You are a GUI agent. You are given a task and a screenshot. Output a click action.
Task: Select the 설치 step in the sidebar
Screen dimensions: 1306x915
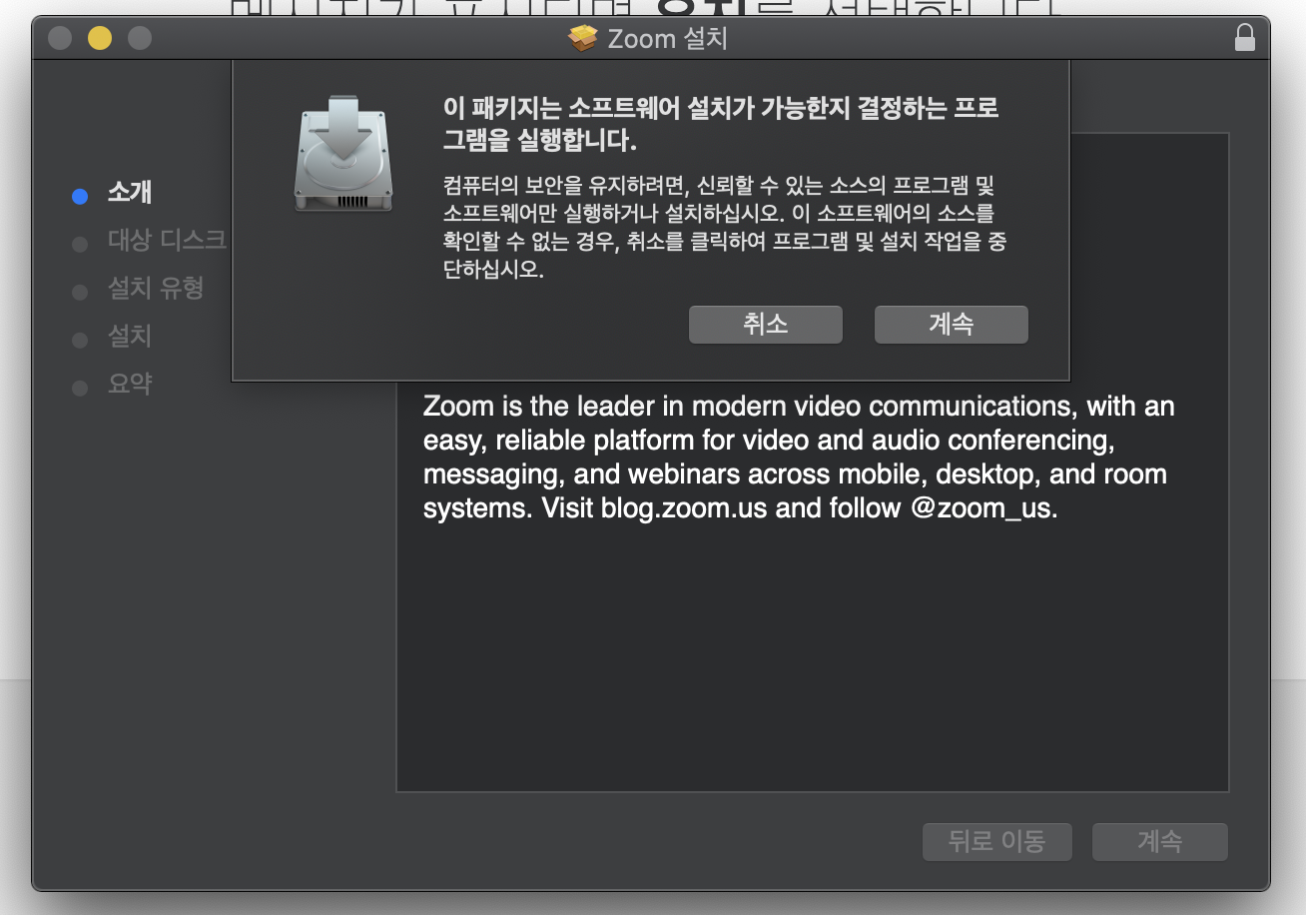click(130, 337)
